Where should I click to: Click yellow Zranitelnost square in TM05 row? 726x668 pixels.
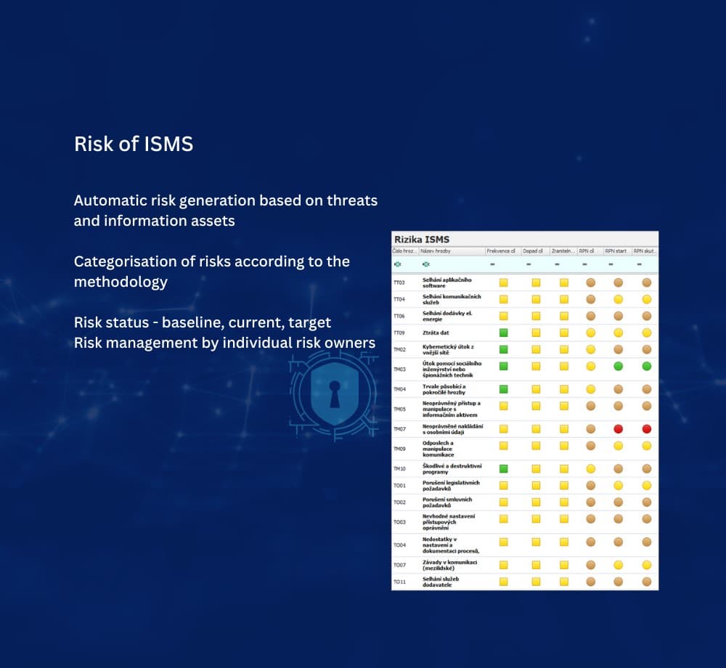click(x=564, y=406)
